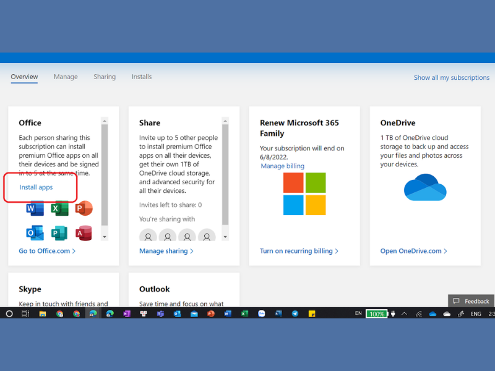Open Sticky Notes from the taskbar
Image resolution: width=495 pixels, height=371 pixels.
(x=312, y=313)
